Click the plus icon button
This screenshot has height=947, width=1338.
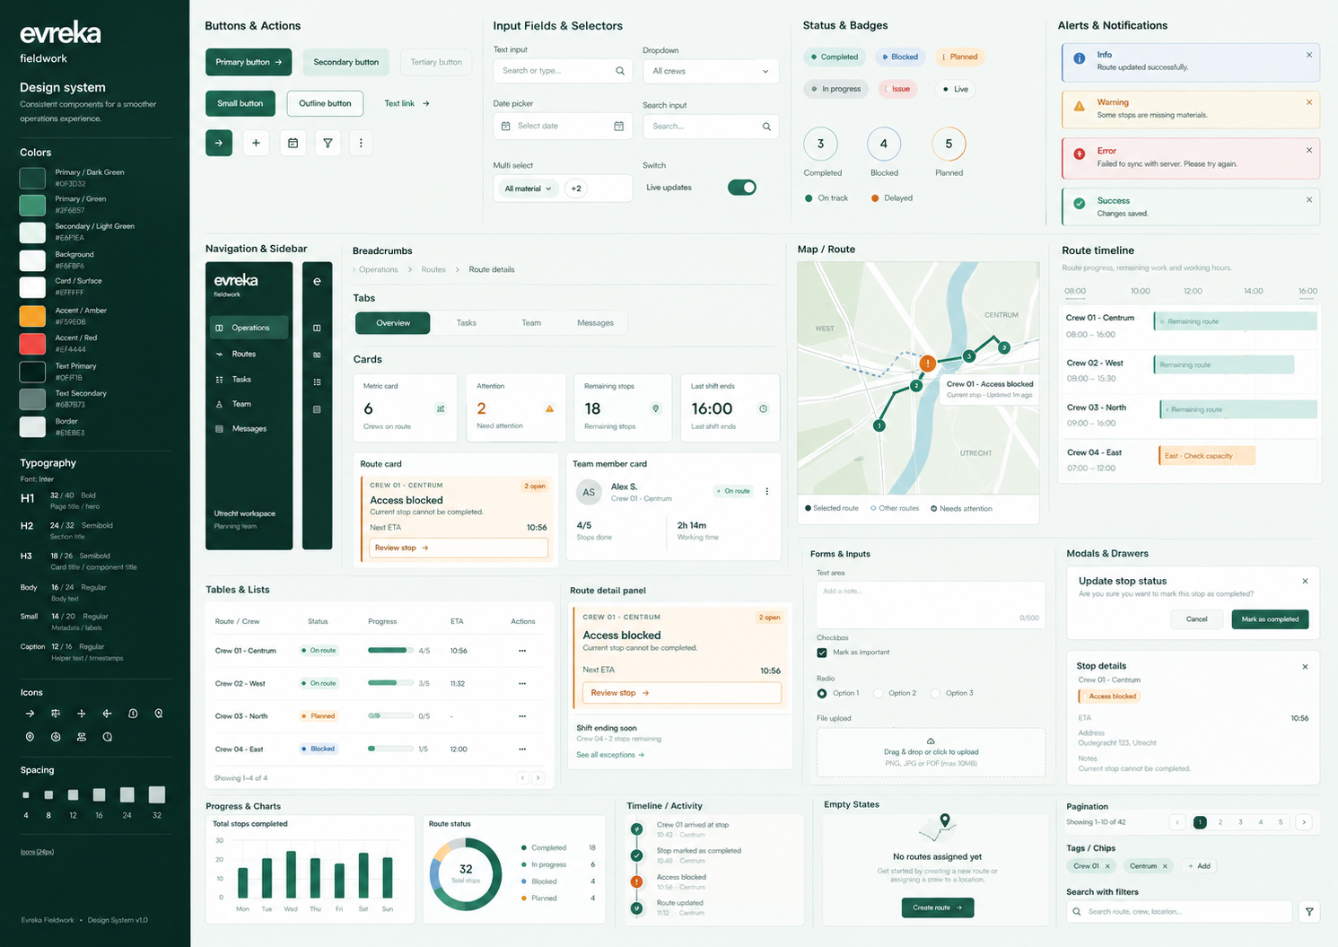point(256,143)
